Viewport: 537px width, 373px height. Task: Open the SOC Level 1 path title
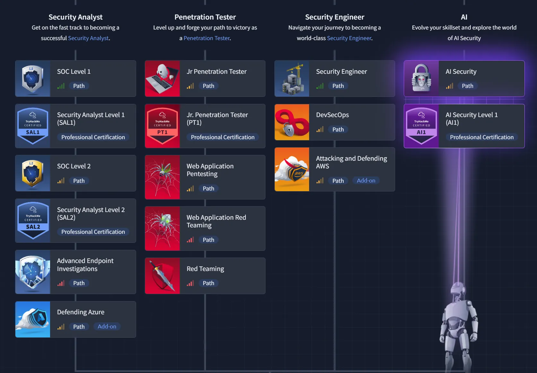click(74, 72)
